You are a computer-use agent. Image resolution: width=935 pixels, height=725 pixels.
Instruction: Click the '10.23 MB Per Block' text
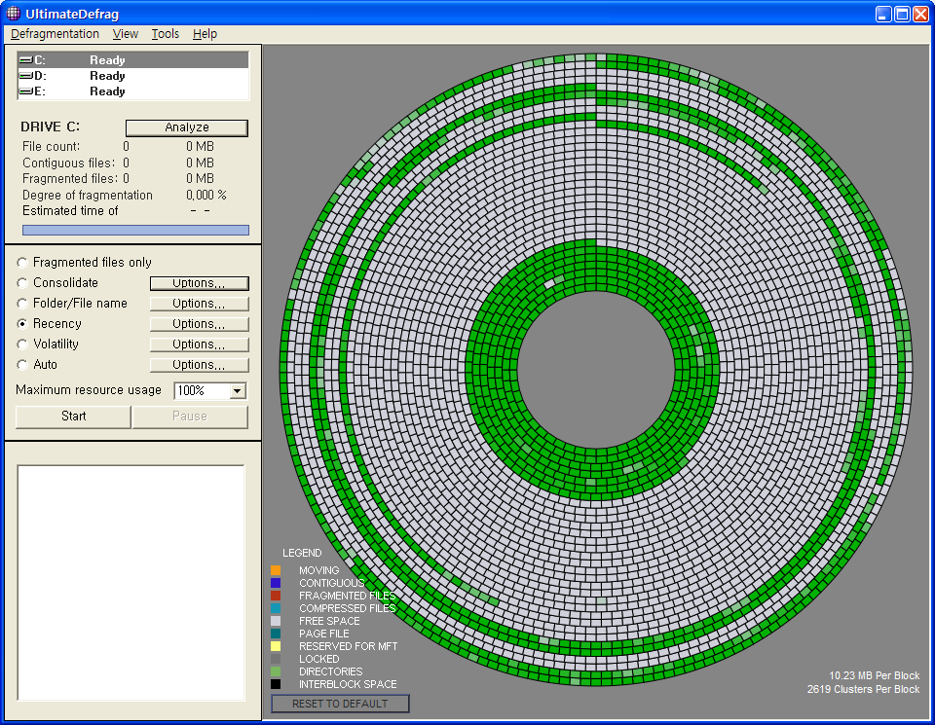(x=875, y=675)
